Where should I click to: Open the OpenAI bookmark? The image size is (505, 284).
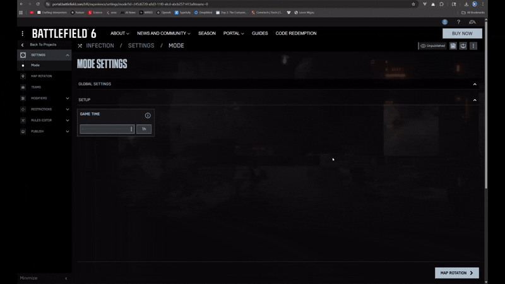163,13
